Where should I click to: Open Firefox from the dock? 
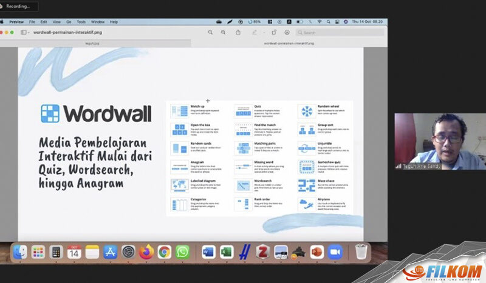[x=145, y=251]
